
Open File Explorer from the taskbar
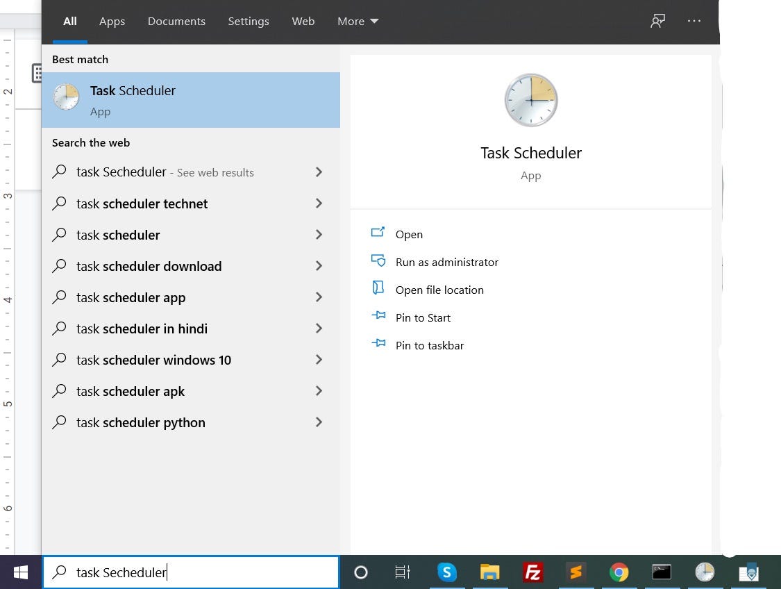pyautogui.click(x=489, y=572)
